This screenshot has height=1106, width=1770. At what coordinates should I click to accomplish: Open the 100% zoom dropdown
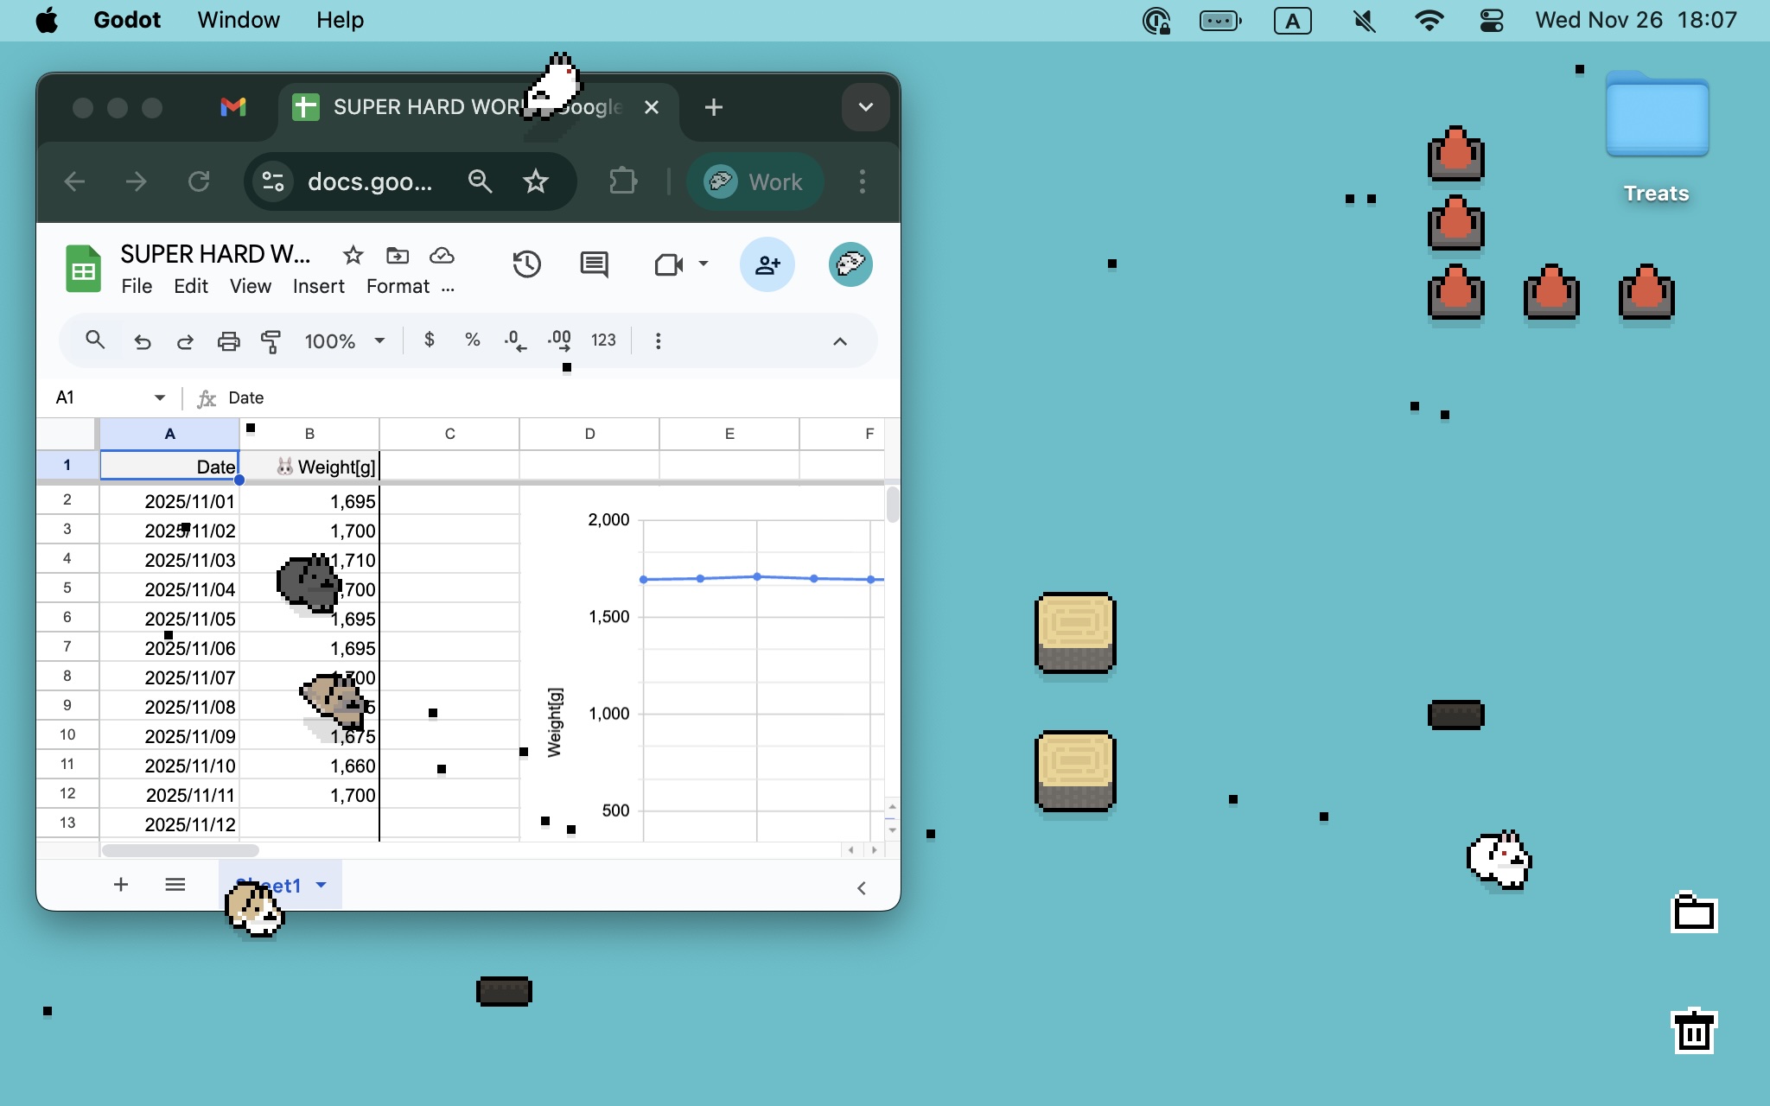(344, 341)
